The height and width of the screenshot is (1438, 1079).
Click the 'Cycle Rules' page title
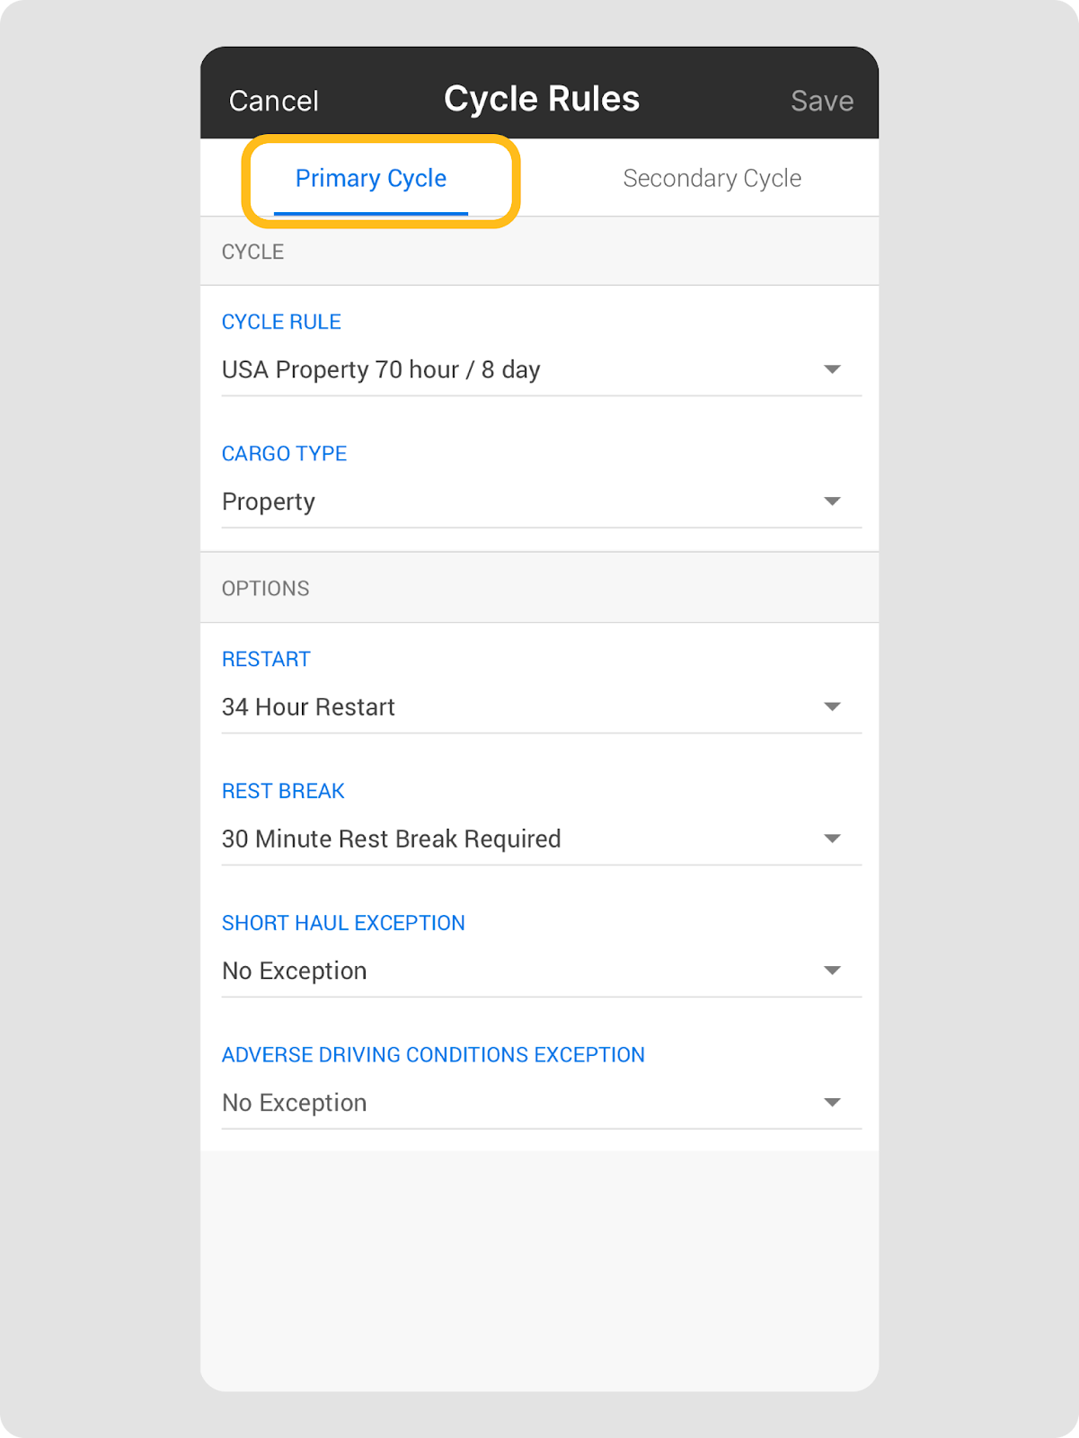542,99
